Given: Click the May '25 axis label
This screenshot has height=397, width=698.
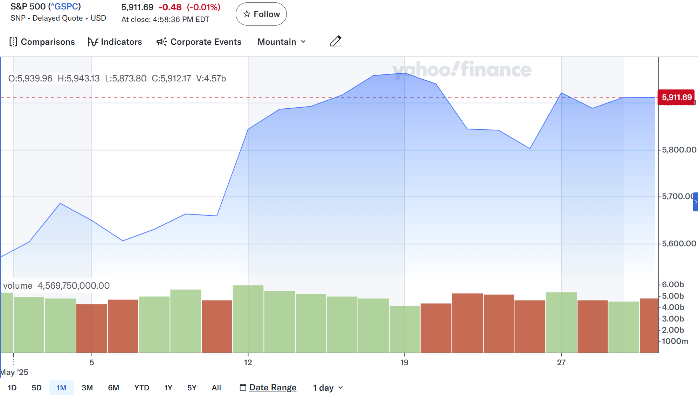Looking at the screenshot, I should coord(14,372).
